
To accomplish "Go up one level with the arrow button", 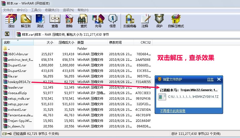I will [x=7, y=34].
